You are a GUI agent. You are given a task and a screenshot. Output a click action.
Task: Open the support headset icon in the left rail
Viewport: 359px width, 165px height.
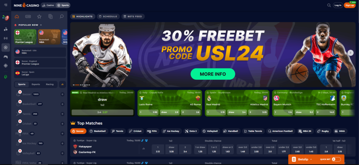click(x=6, y=77)
